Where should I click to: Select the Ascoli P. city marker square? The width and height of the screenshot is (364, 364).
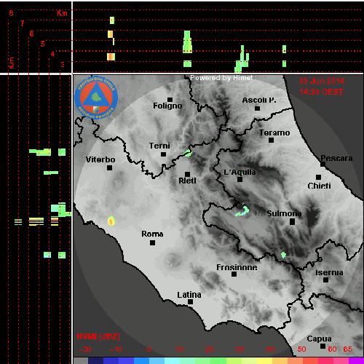(x=258, y=108)
